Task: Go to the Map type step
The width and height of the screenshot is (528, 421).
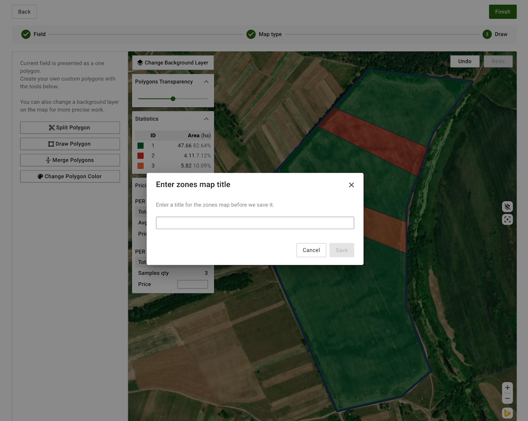Action: click(x=264, y=34)
